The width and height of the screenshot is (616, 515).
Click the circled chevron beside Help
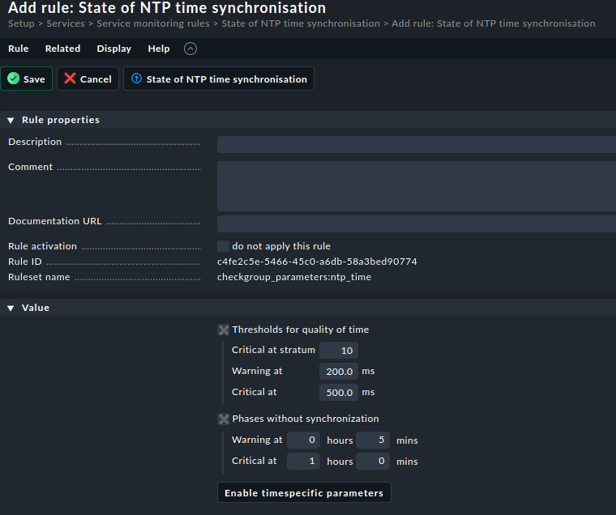(190, 49)
